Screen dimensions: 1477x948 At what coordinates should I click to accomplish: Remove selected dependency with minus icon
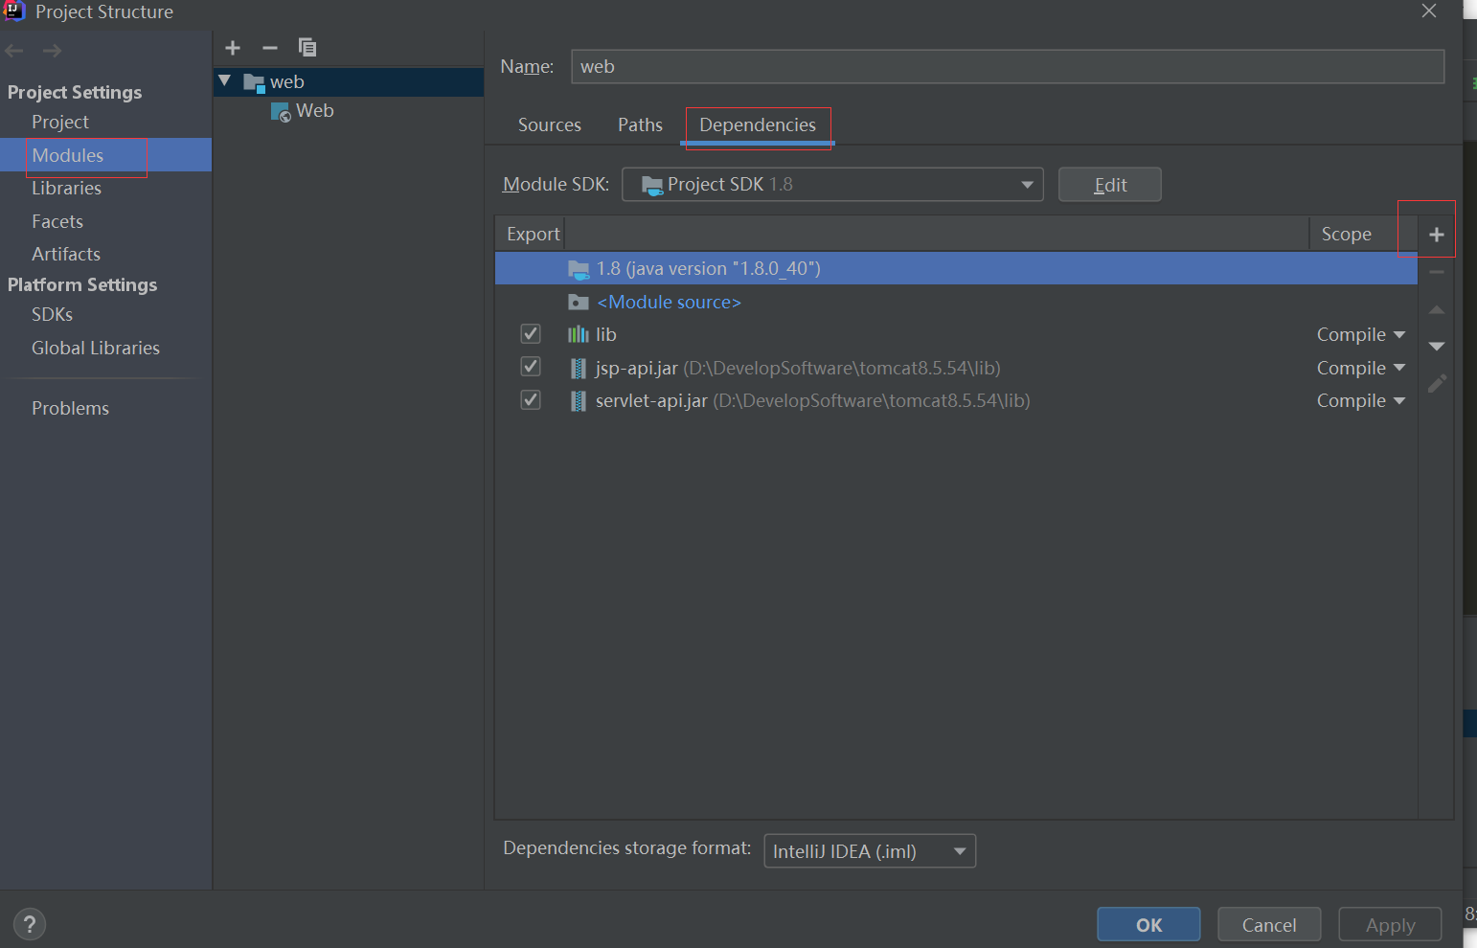click(1437, 272)
